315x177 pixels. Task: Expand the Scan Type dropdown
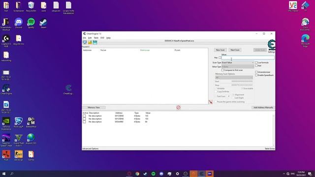pos(238,62)
